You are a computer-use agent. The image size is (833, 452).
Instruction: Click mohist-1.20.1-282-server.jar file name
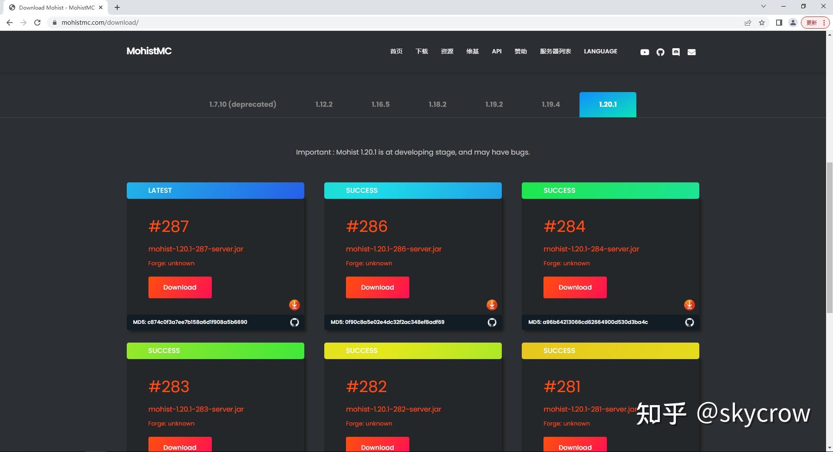point(393,409)
